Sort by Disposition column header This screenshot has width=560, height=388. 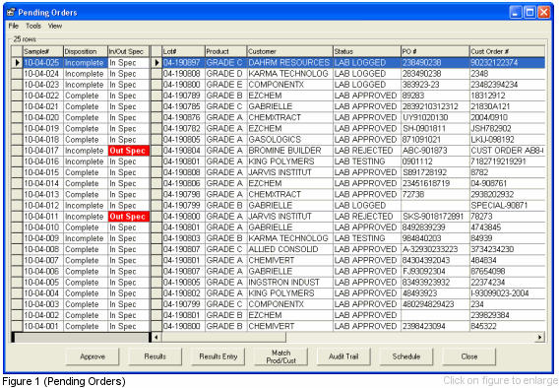point(86,51)
